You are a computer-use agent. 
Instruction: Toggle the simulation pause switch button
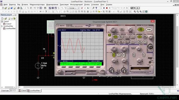(137, 8)
